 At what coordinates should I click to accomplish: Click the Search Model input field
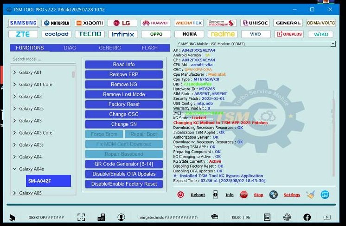[43, 59]
